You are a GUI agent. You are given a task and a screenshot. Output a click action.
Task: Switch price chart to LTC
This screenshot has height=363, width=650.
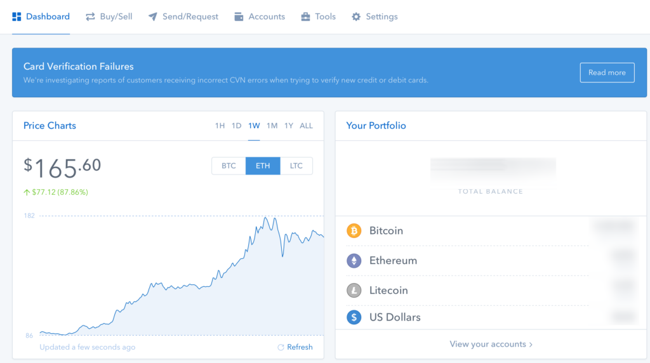296,166
